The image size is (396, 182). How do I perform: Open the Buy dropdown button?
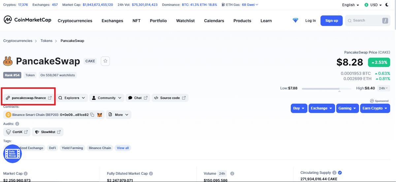coord(299,108)
